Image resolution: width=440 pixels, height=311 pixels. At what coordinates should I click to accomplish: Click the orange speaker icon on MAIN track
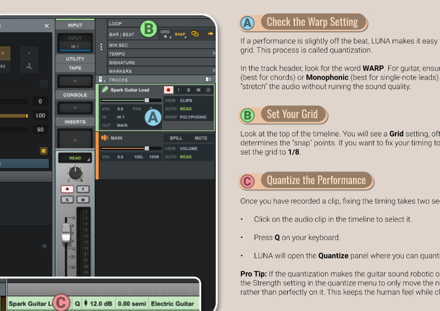point(105,138)
